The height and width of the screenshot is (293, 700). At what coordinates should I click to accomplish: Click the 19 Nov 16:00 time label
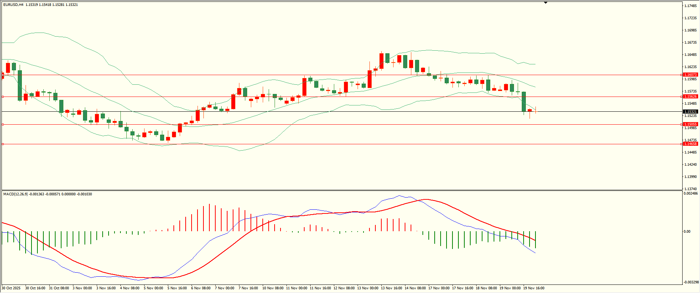534,288
